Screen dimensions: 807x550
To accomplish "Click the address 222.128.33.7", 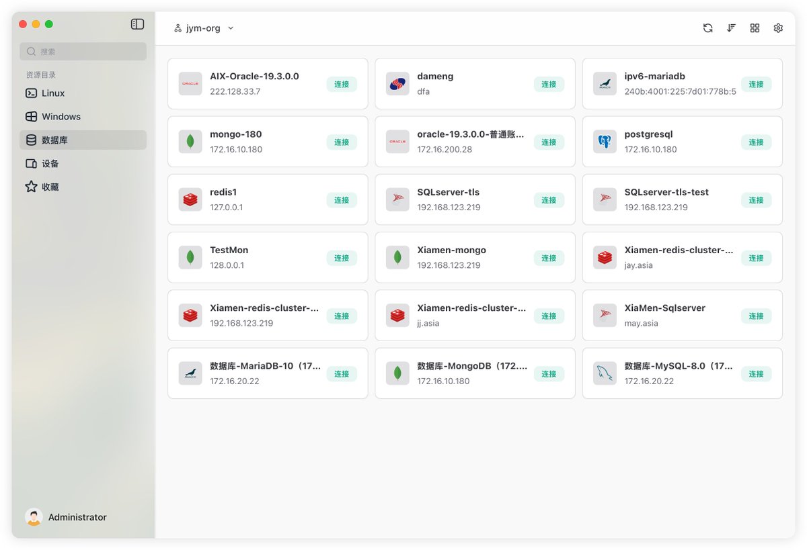I will [x=235, y=91].
